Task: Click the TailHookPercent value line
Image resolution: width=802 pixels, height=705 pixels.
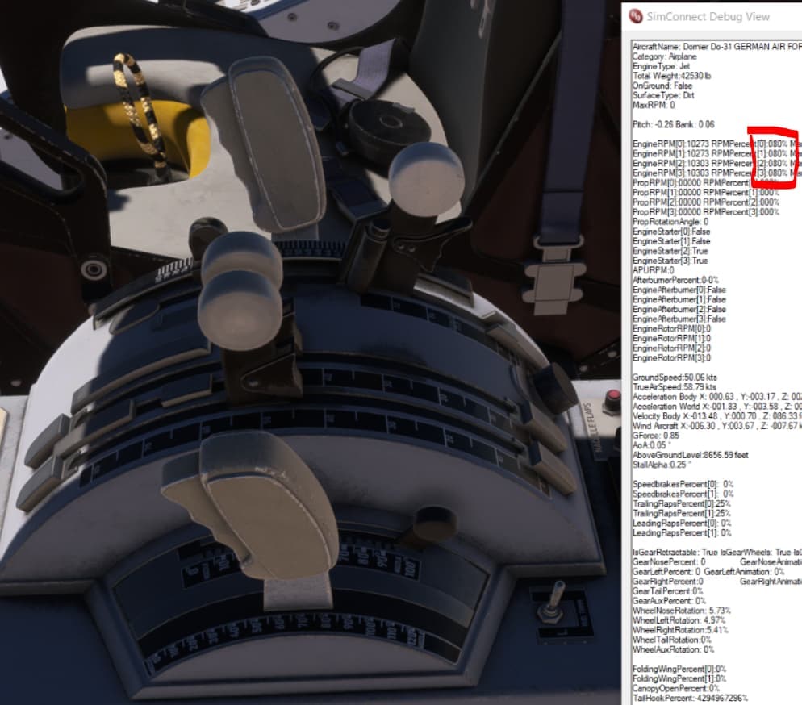Action: (690, 698)
